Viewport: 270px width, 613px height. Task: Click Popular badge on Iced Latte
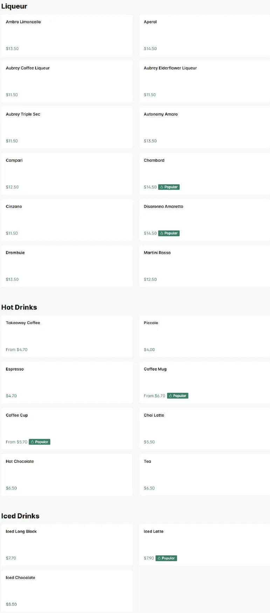point(166,558)
